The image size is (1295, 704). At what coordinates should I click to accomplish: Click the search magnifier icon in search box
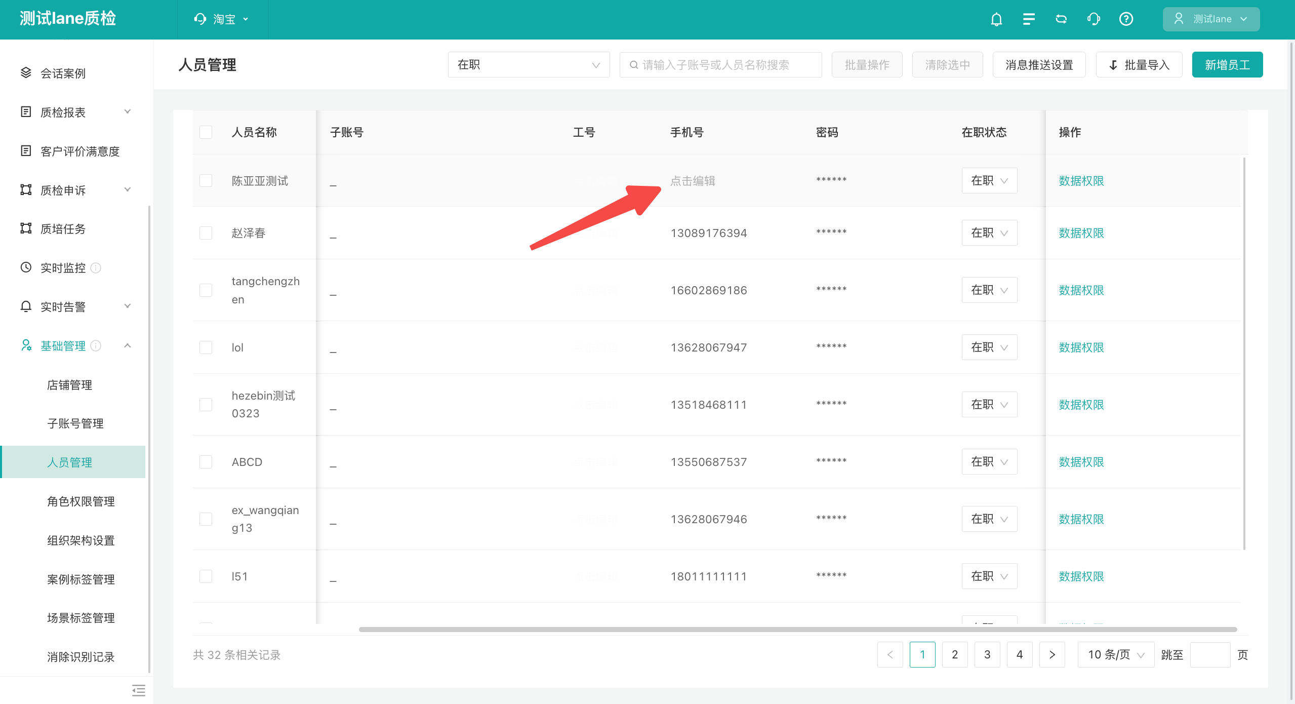(633, 65)
